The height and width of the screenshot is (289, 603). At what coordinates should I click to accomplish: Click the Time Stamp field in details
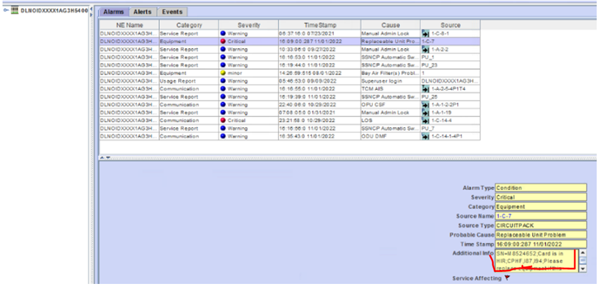540,244
